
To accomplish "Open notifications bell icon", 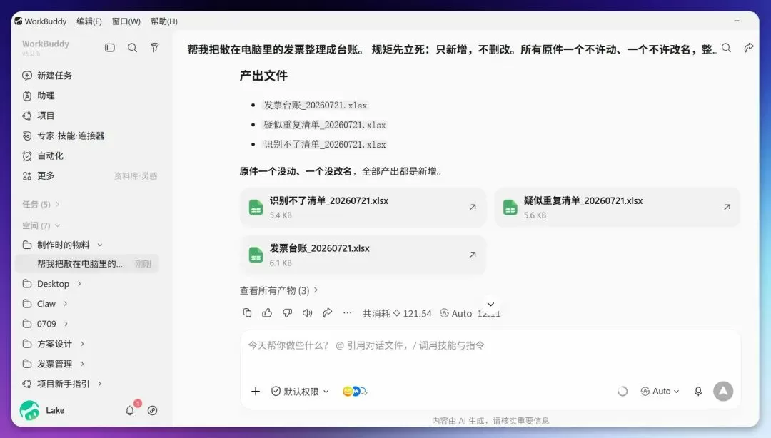I will pyautogui.click(x=130, y=410).
